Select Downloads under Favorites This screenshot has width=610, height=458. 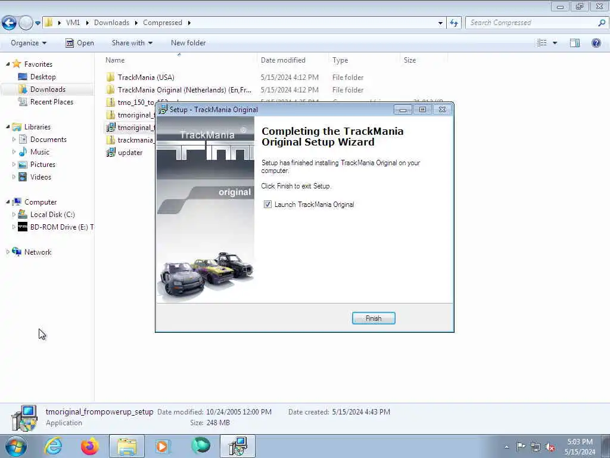click(48, 89)
